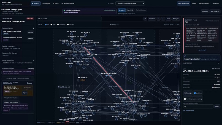Click the Planned capacity input field
This screenshot has width=222, height=125.
198,106
